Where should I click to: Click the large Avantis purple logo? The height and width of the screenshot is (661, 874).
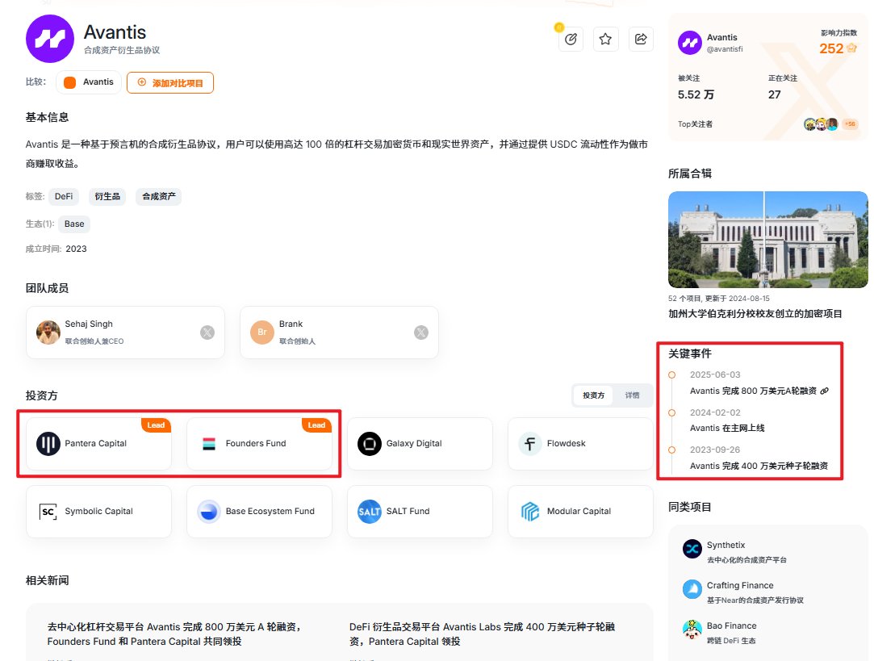coord(50,39)
